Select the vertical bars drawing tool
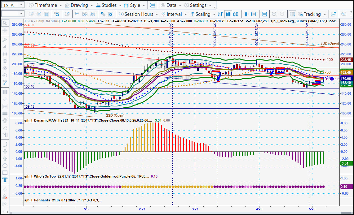The image size is (354, 215). (5, 92)
